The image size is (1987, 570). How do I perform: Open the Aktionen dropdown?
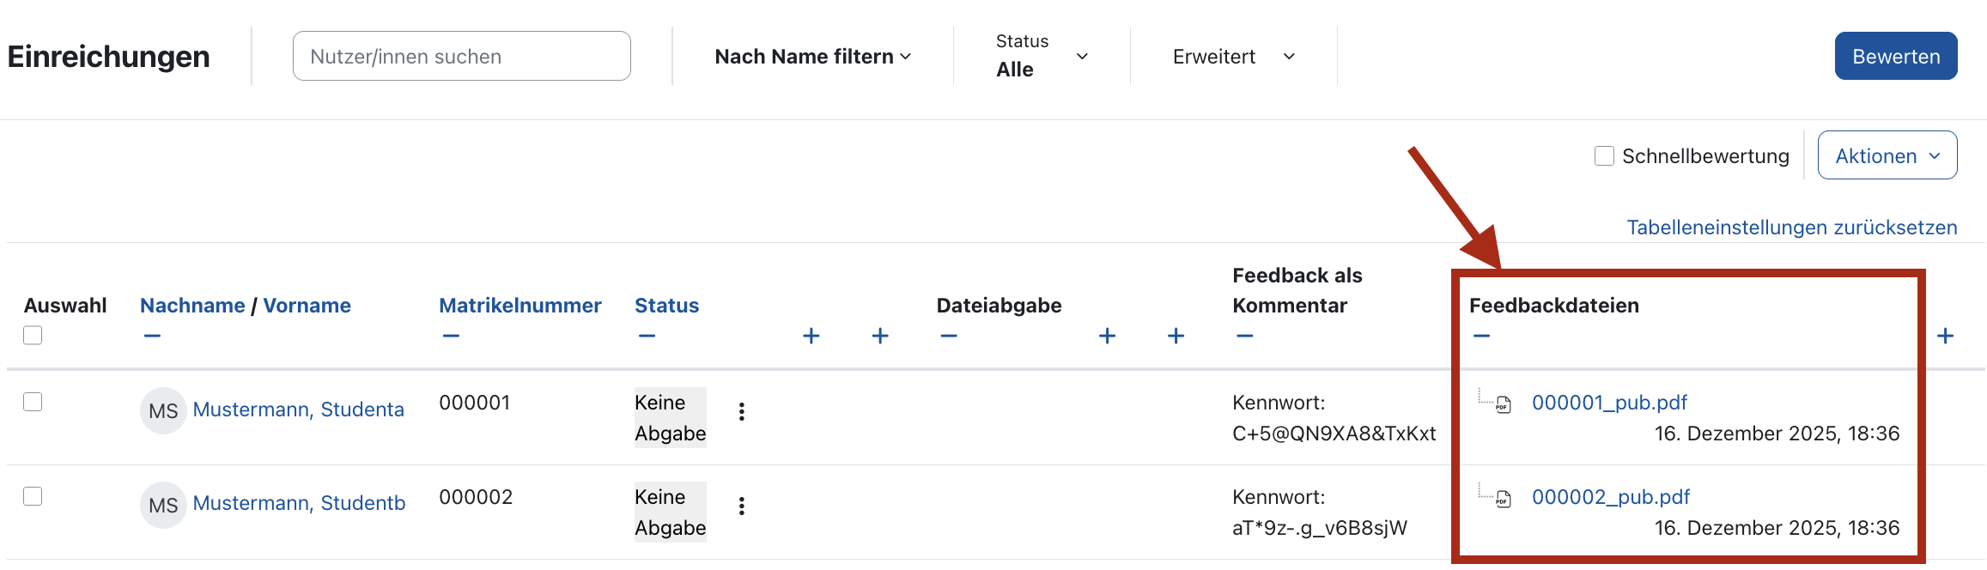1887,155
